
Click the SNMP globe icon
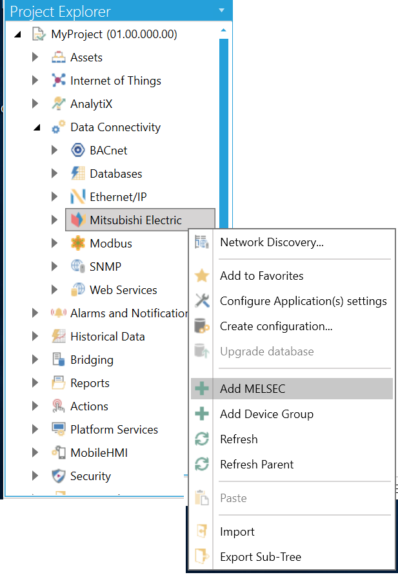(78, 266)
